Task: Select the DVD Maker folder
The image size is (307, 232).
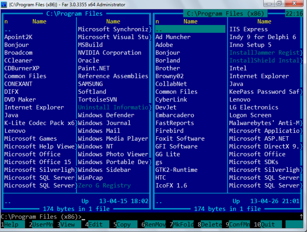Action: point(20,100)
